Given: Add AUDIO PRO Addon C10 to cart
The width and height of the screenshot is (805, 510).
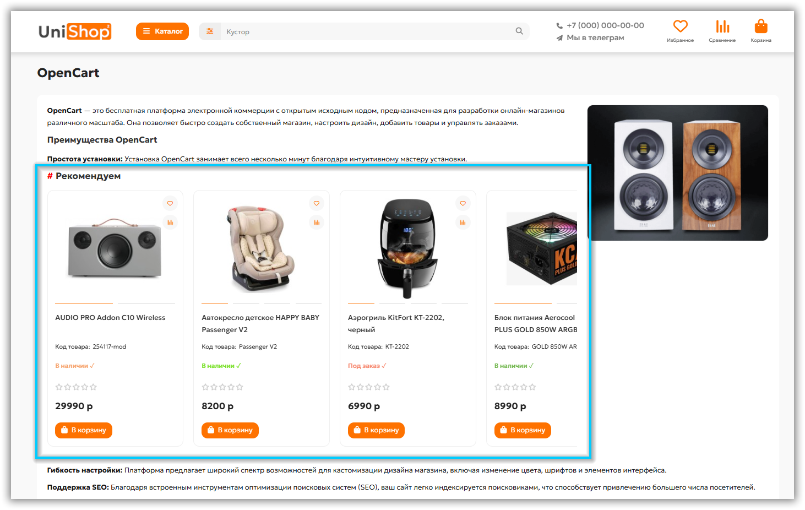Looking at the screenshot, I should click(x=84, y=430).
